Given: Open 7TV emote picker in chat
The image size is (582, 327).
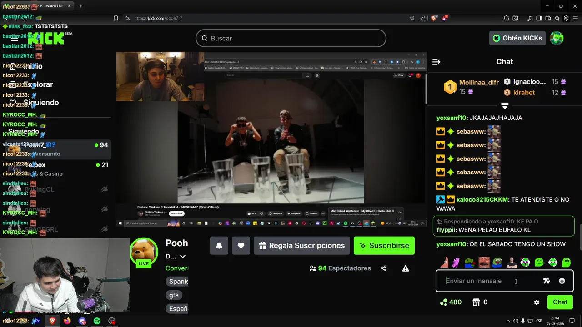Looking at the screenshot, I should tap(547, 281).
